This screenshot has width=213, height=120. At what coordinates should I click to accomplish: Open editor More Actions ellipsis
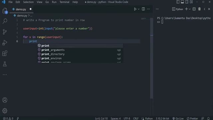tap(148, 9)
